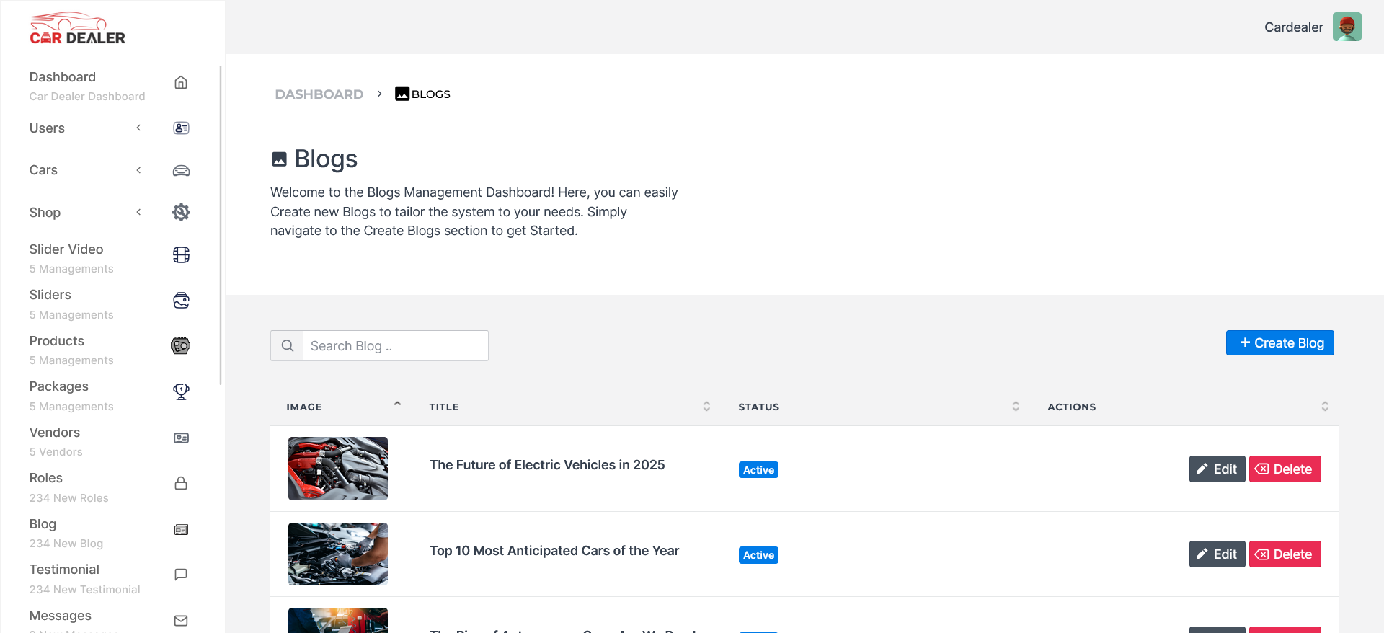The height and width of the screenshot is (633, 1384).
Task: Sort table by Title column
Action: pos(706,407)
